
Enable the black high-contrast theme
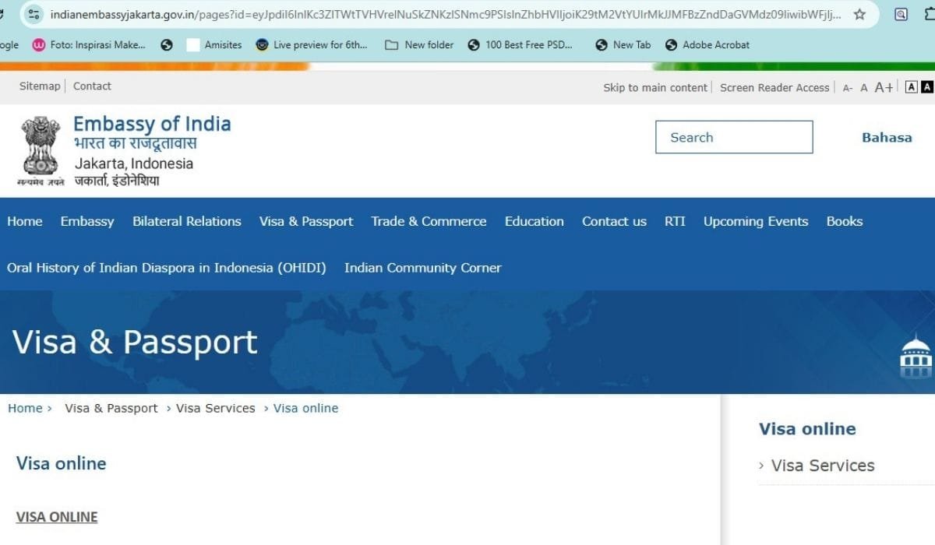point(926,86)
